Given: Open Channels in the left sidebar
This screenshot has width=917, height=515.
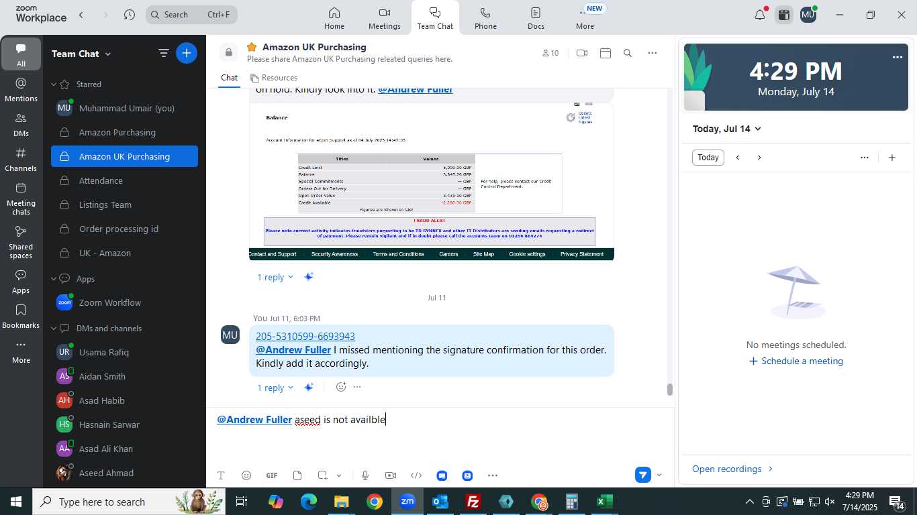Looking at the screenshot, I should pyautogui.click(x=21, y=160).
